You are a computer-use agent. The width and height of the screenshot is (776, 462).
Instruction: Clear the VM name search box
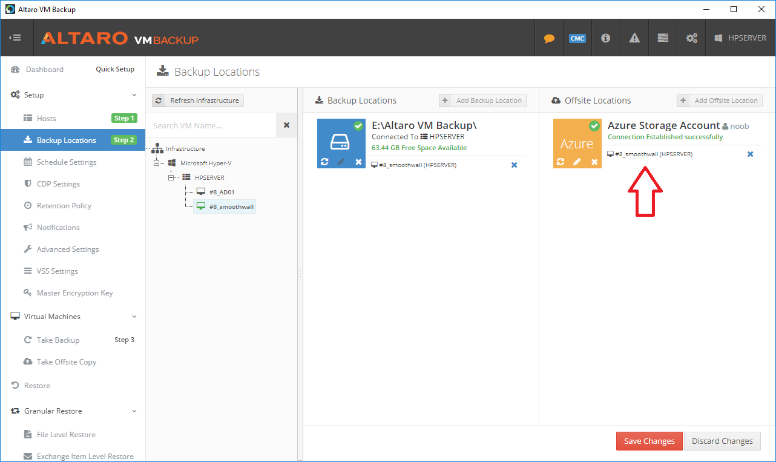click(x=287, y=125)
